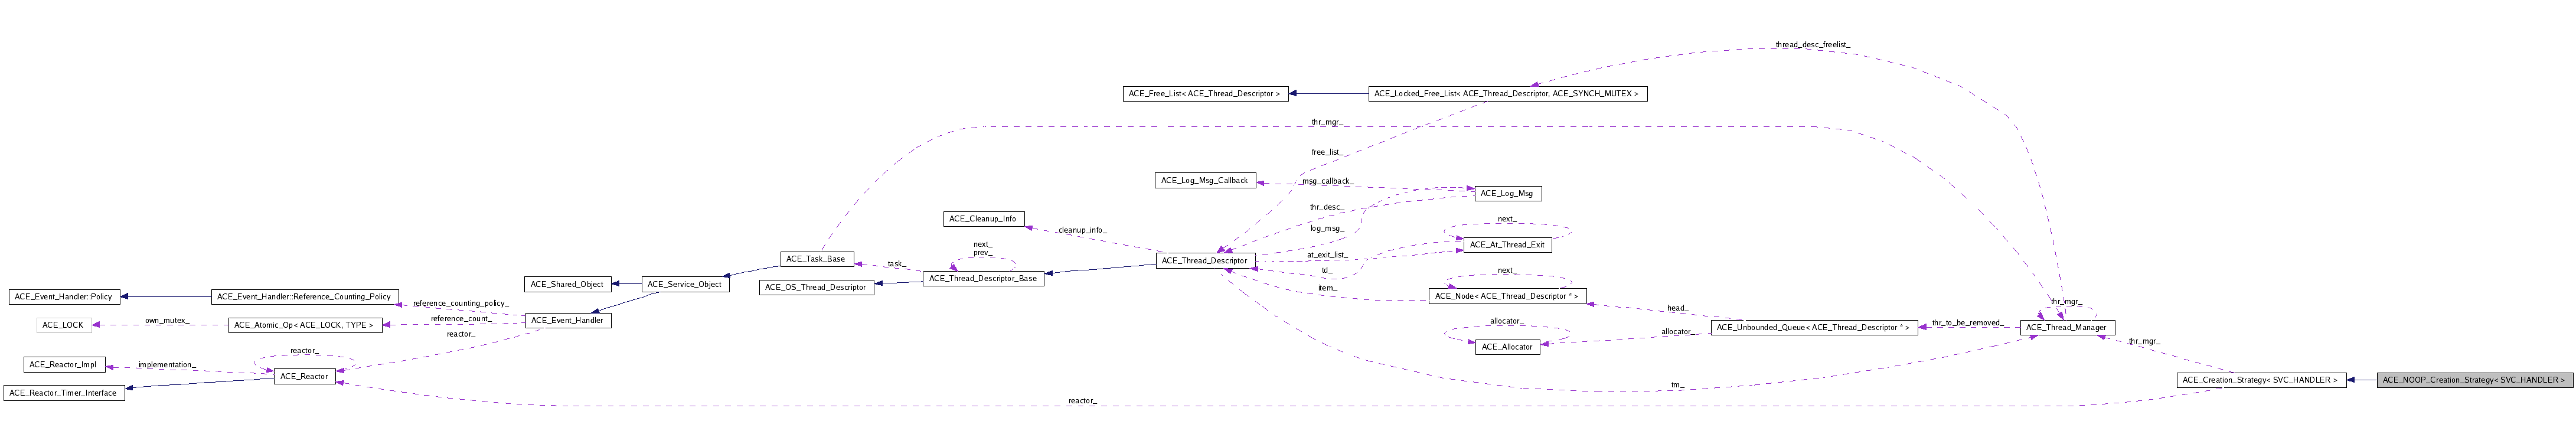The image size is (2576, 434).
Task: Click the free_list_ edge label
Action: (1326, 152)
